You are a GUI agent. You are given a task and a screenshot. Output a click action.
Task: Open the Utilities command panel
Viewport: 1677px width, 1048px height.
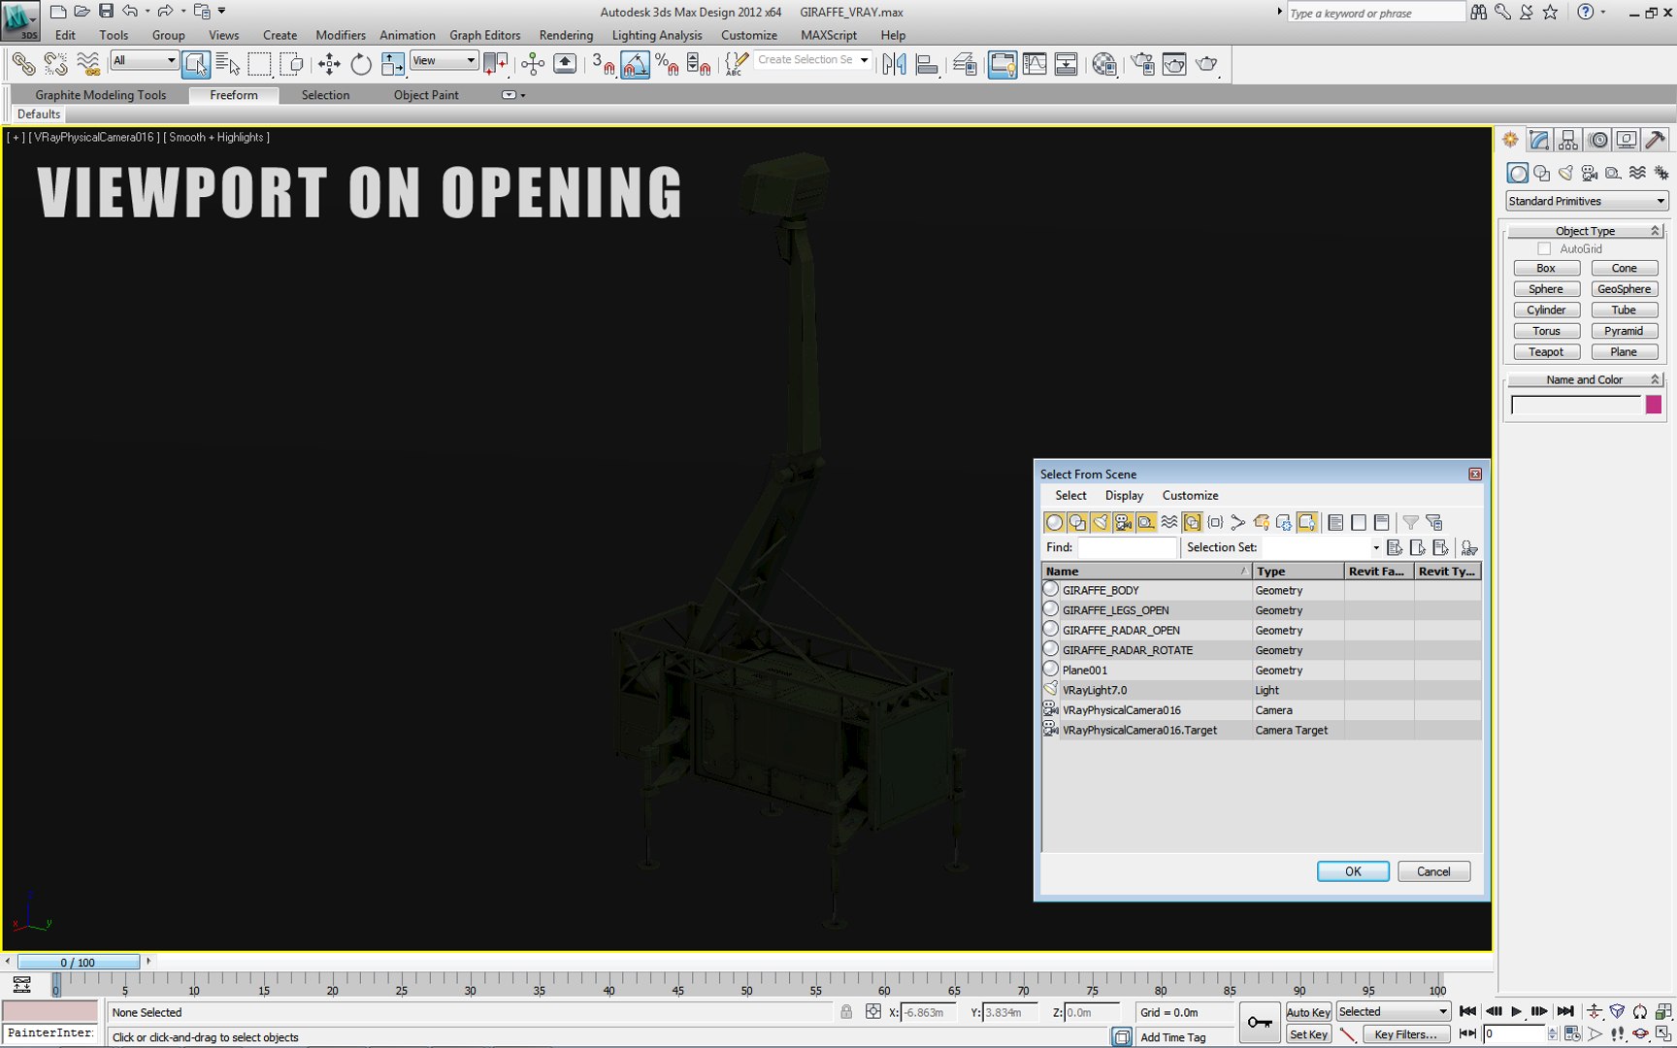coord(1656,140)
